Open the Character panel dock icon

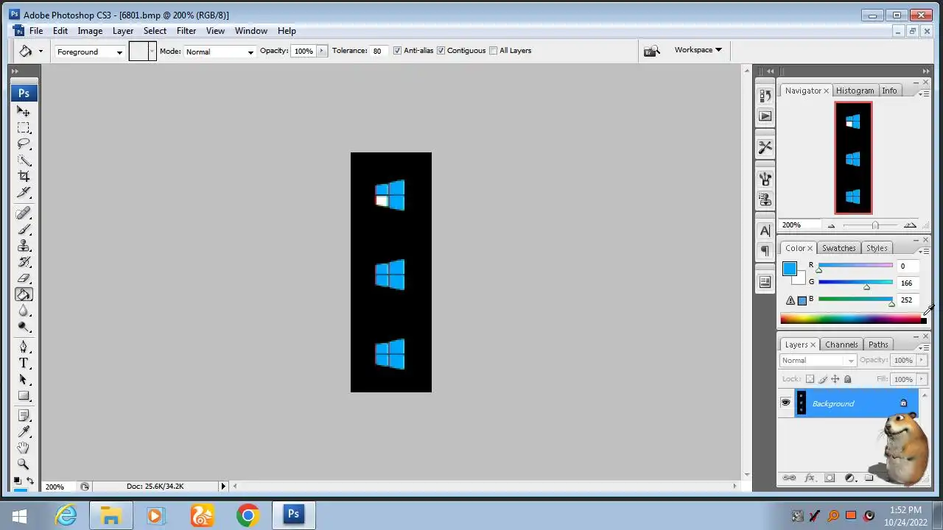[765, 230]
